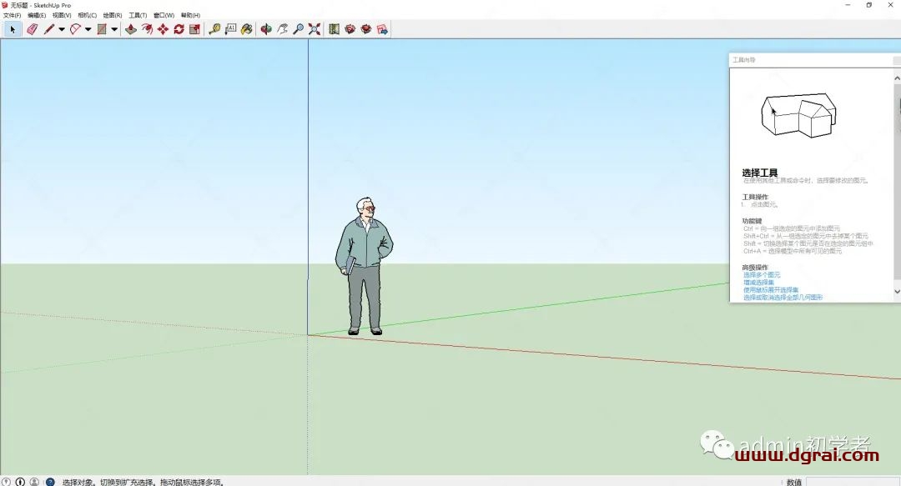Viewport: 901px width, 486px height.
Task: Click the Instructor panel scroll-down arrow
Action: [897, 292]
